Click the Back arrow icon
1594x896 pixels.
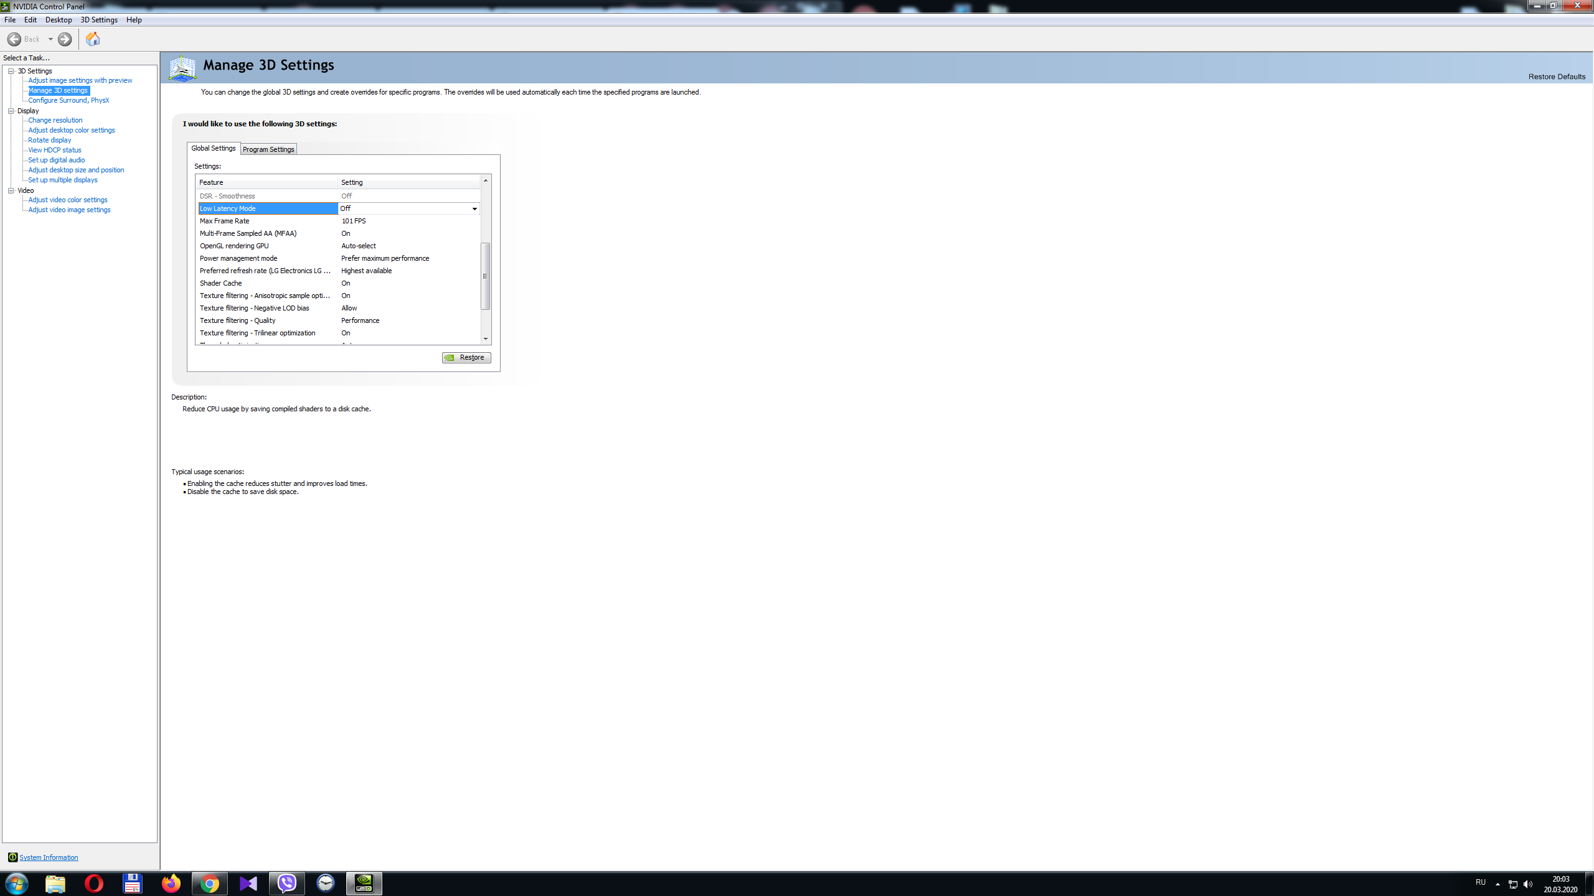pos(14,39)
